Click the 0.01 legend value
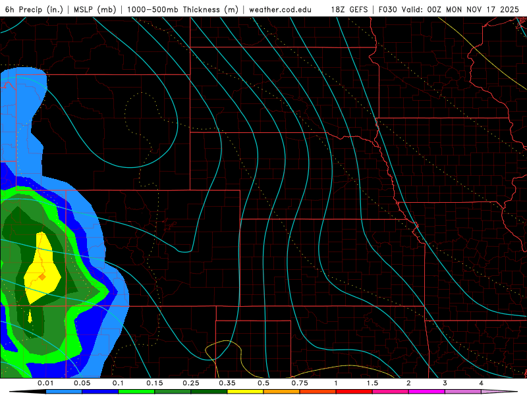 click(45, 383)
